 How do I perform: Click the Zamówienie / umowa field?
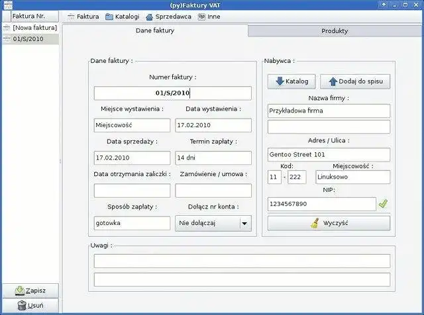tap(213, 191)
